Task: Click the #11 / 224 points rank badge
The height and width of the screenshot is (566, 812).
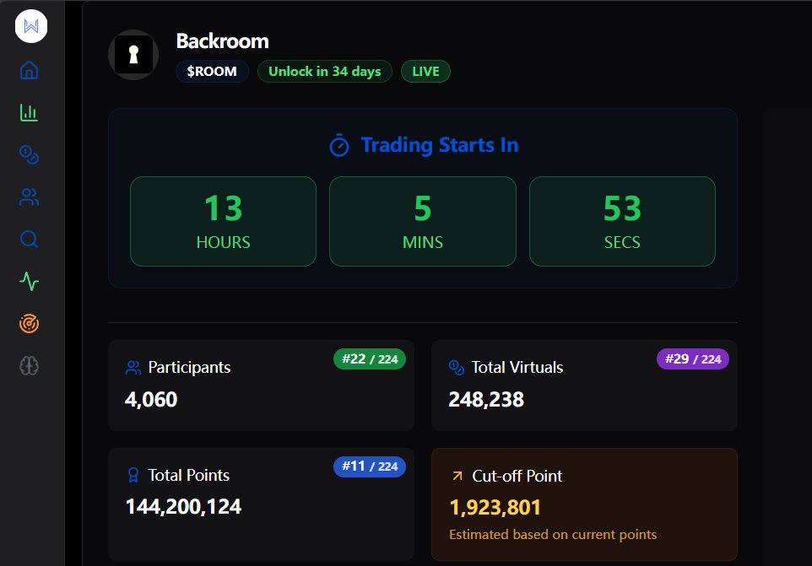Action: coord(370,466)
